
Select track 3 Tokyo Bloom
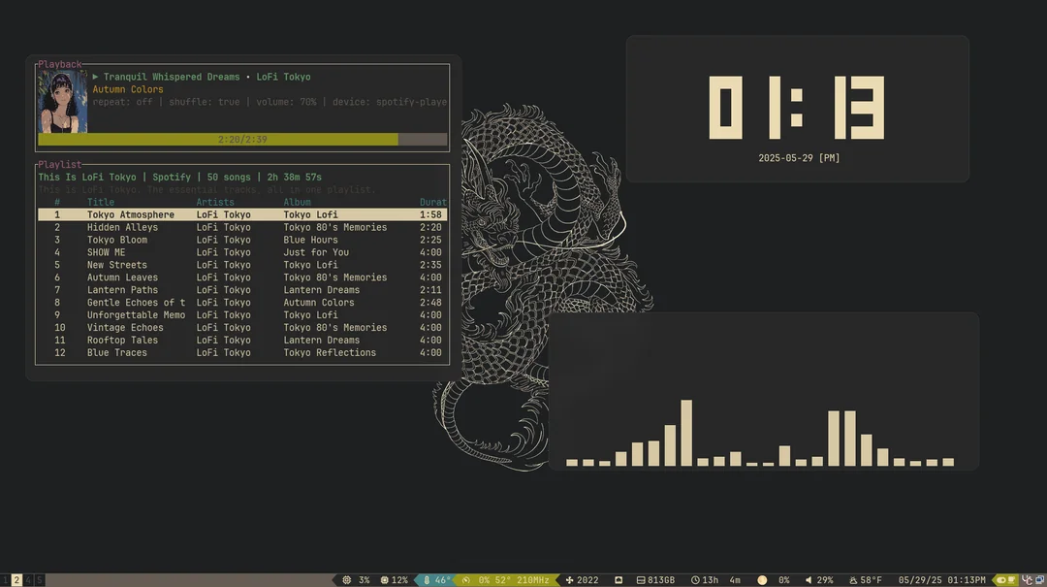coord(242,240)
